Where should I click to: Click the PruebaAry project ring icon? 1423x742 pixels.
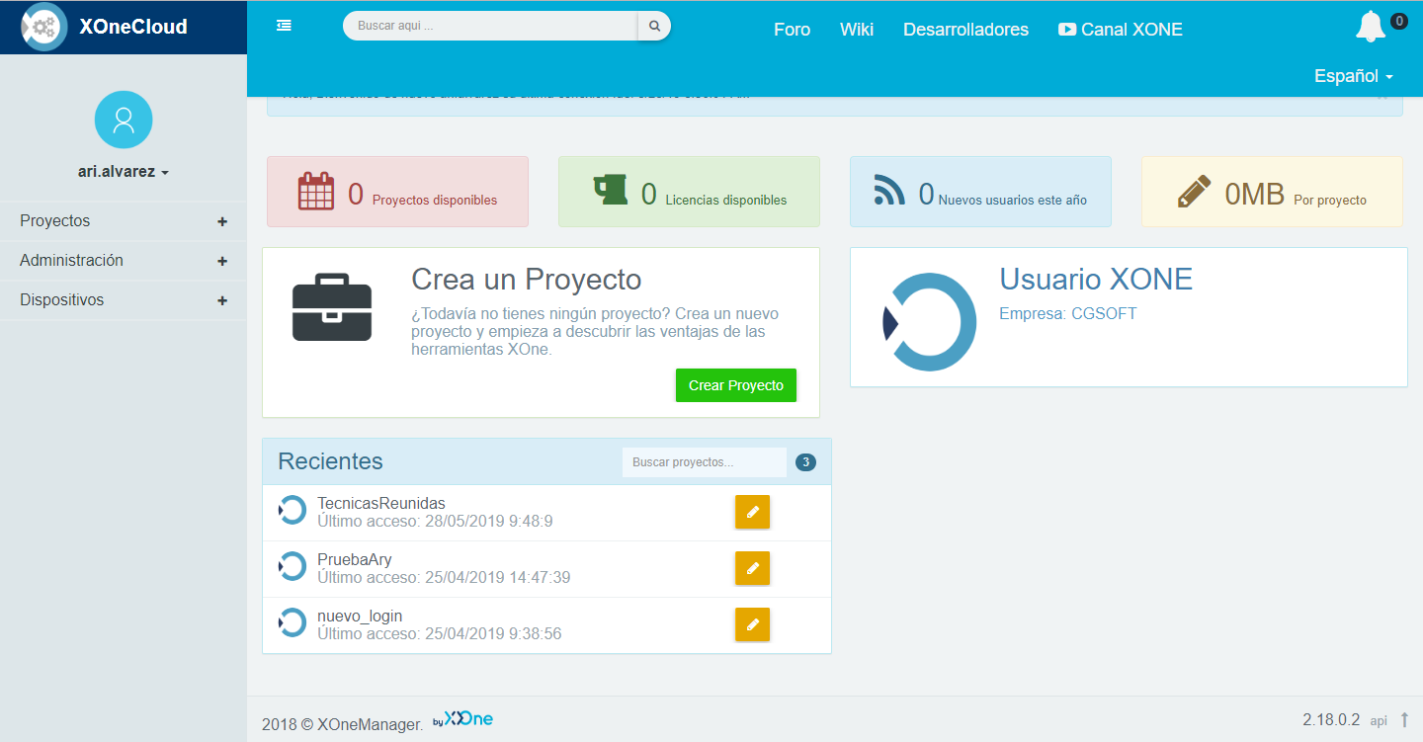click(293, 566)
